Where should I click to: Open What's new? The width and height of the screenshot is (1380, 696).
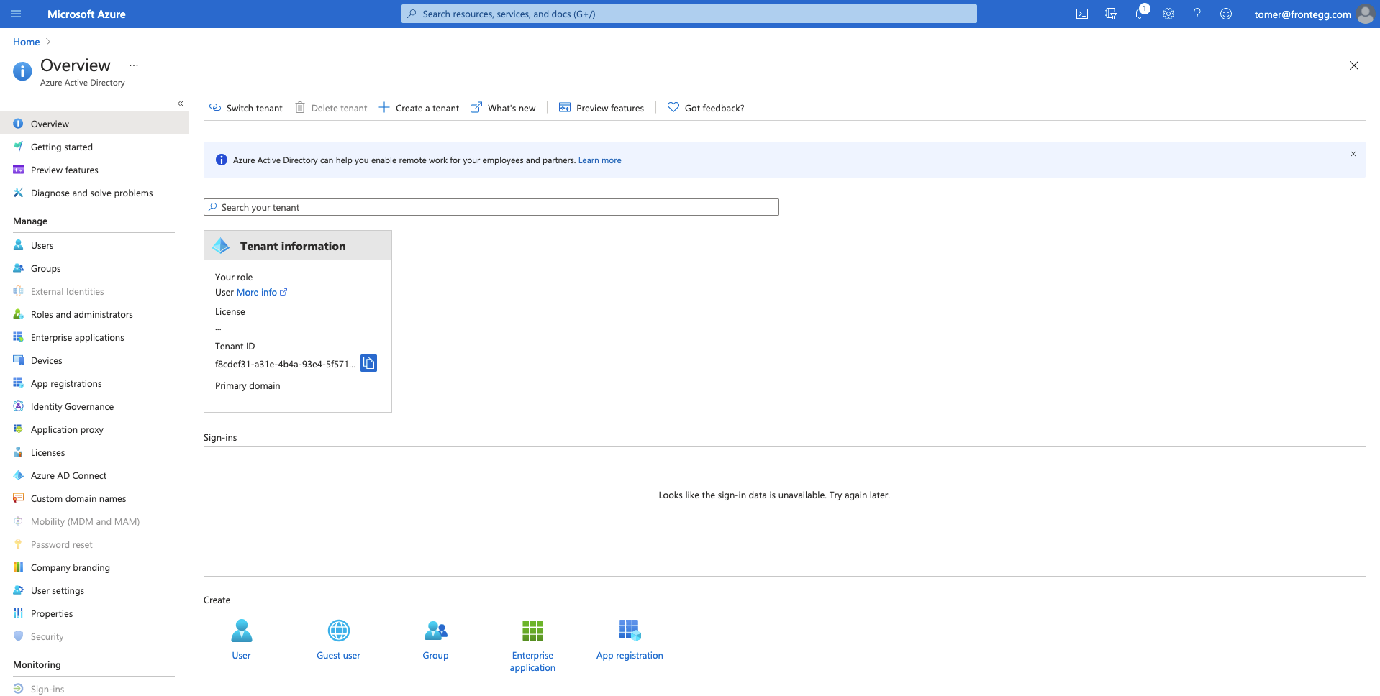click(503, 108)
